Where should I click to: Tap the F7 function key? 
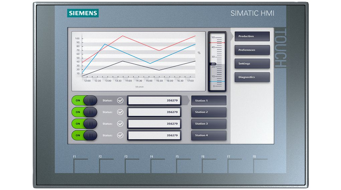pos(234,164)
